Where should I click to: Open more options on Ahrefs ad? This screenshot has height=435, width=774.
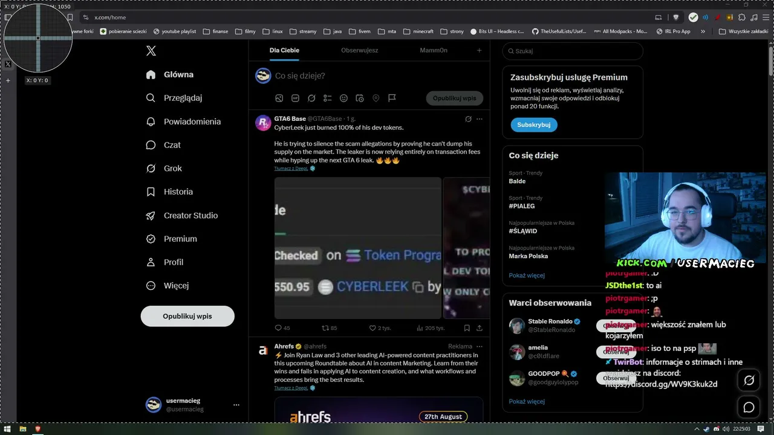[x=480, y=347]
